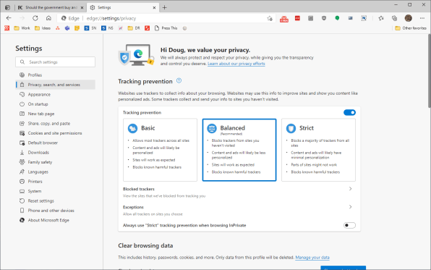Click the Printers icon in the sidebar
431x270 pixels.
pyautogui.click(x=22, y=182)
